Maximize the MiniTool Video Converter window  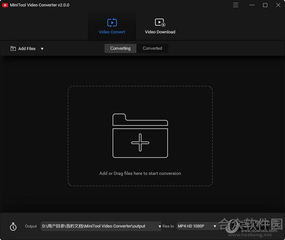pos(265,5)
